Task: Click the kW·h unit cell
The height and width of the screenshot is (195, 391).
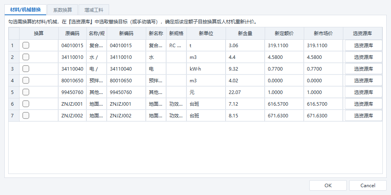Action: pyautogui.click(x=206, y=69)
